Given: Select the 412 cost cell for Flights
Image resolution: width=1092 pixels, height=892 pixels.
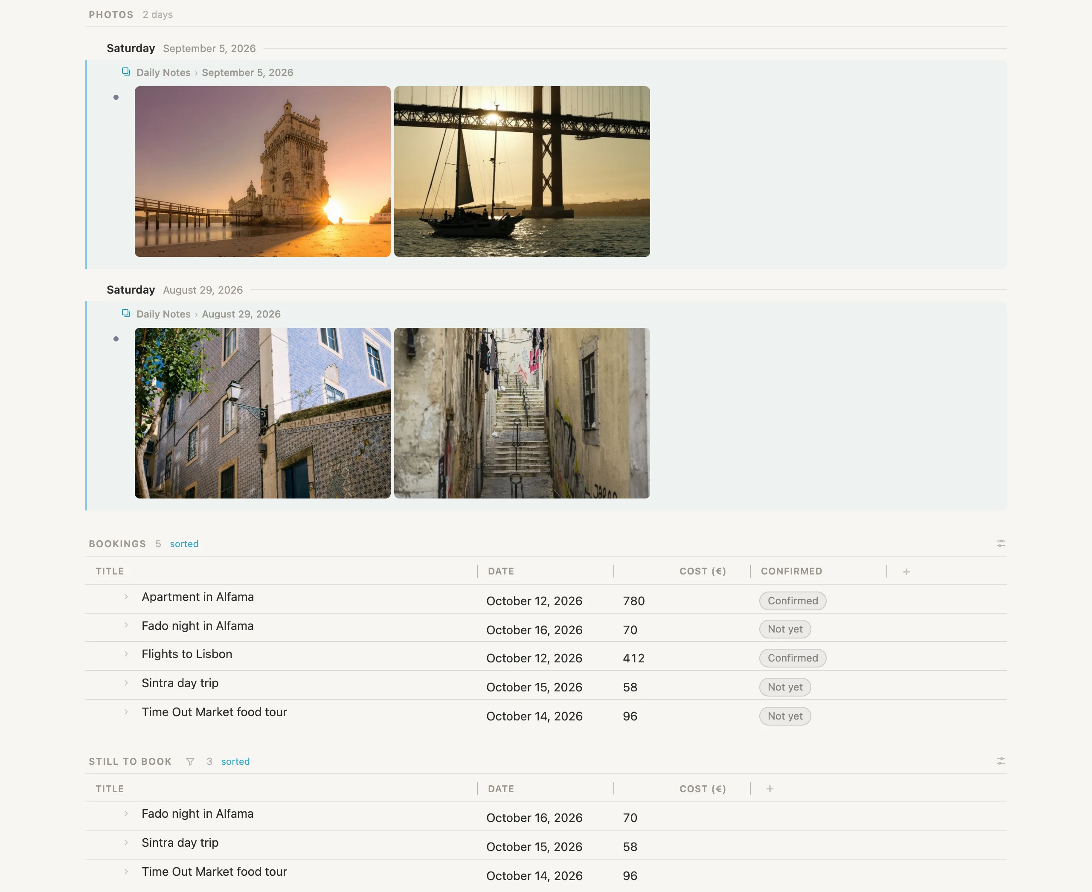Looking at the screenshot, I should pos(633,658).
